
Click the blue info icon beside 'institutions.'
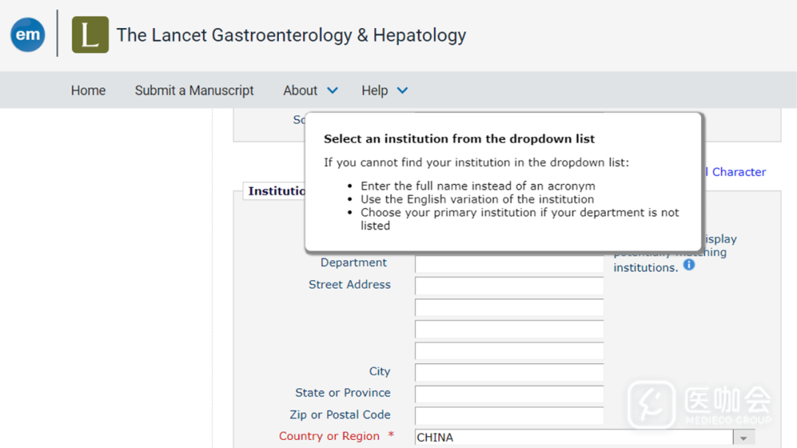pyautogui.click(x=689, y=265)
